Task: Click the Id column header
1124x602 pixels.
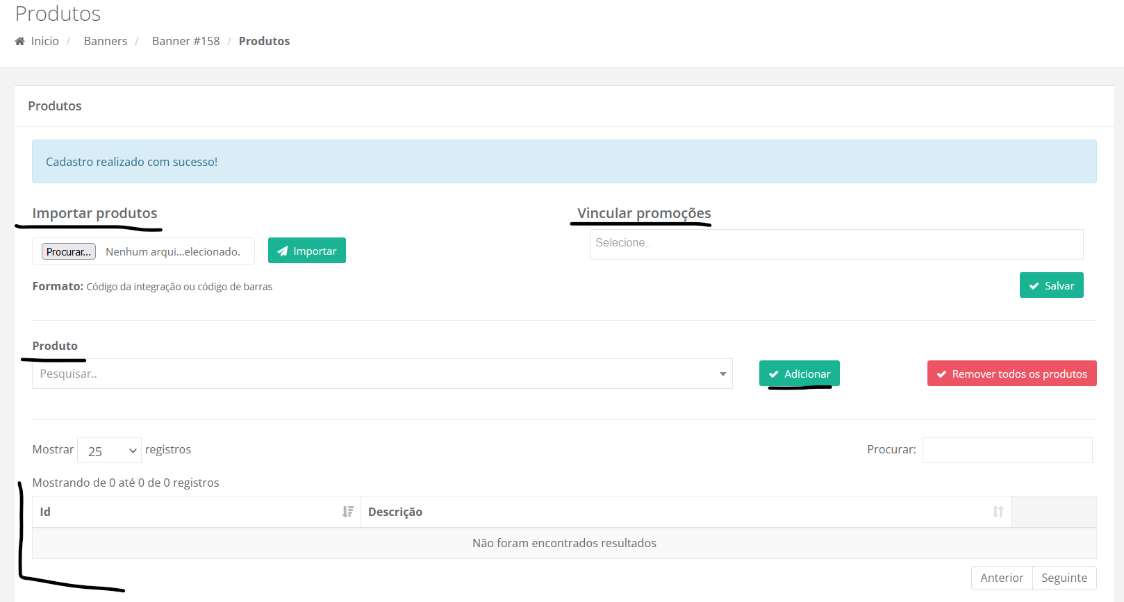Action: click(x=46, y=512)
